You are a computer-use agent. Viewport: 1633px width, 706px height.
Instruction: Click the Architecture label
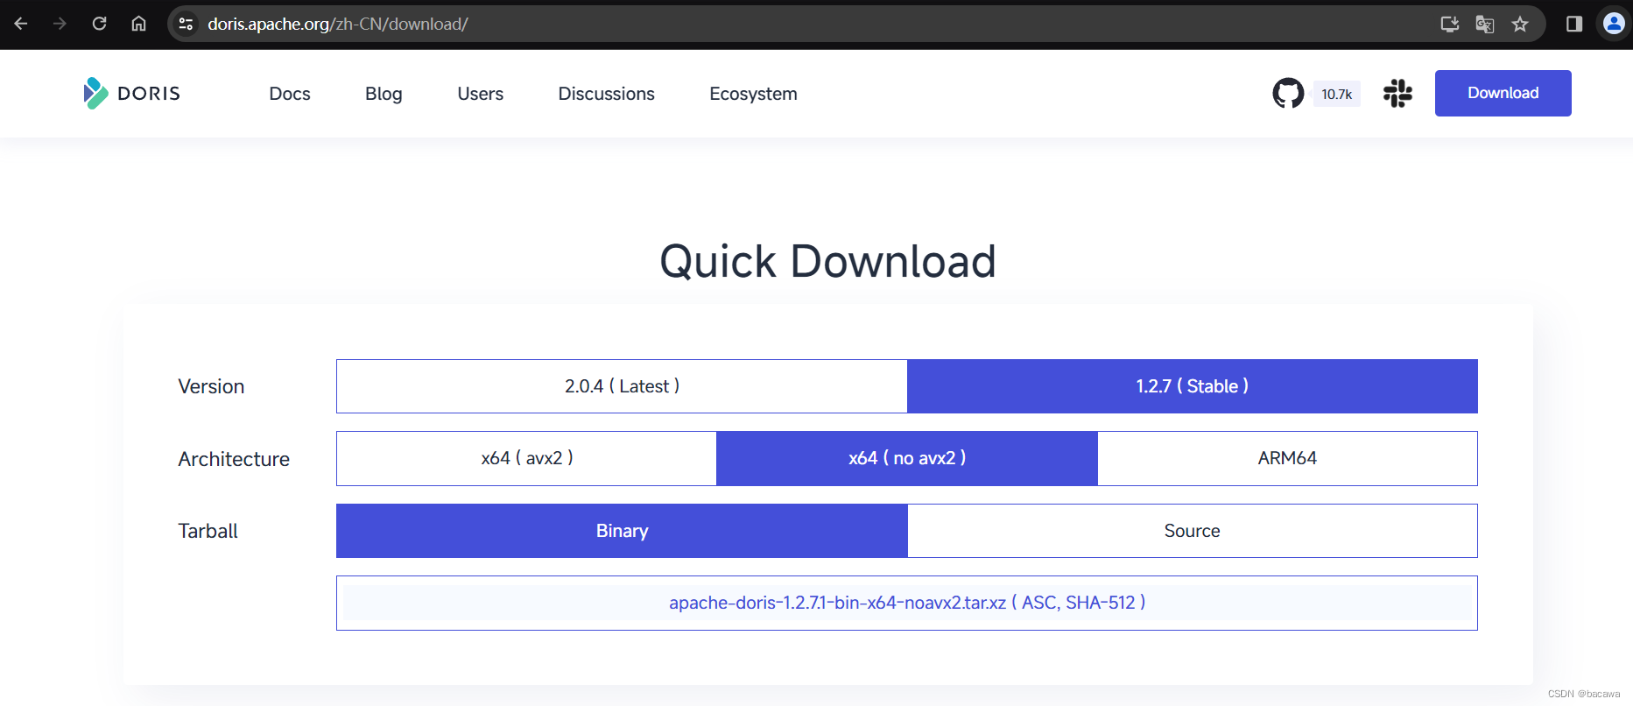click(x=234, y=459)
